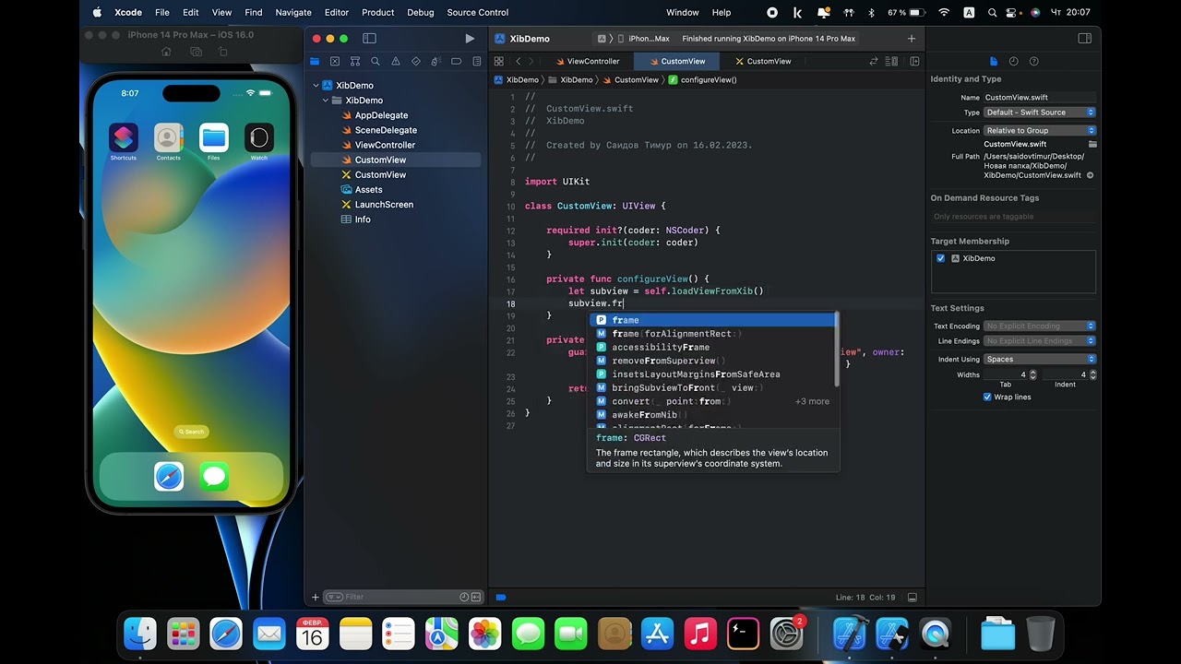Image resolution: width=1181 pixels, height=664 pixels.
Task: Open LaunchScreen in navigator
Action: (384, 204)
